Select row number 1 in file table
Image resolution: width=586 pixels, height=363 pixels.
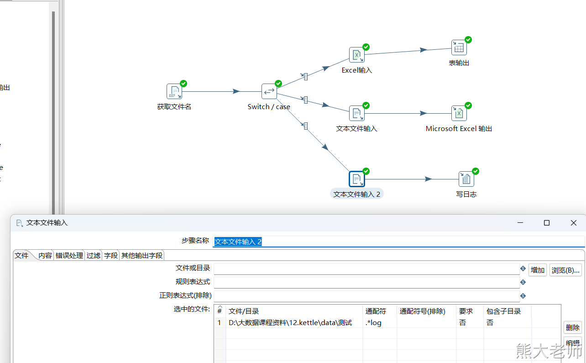pyautogui.click(x=220, y=323)
